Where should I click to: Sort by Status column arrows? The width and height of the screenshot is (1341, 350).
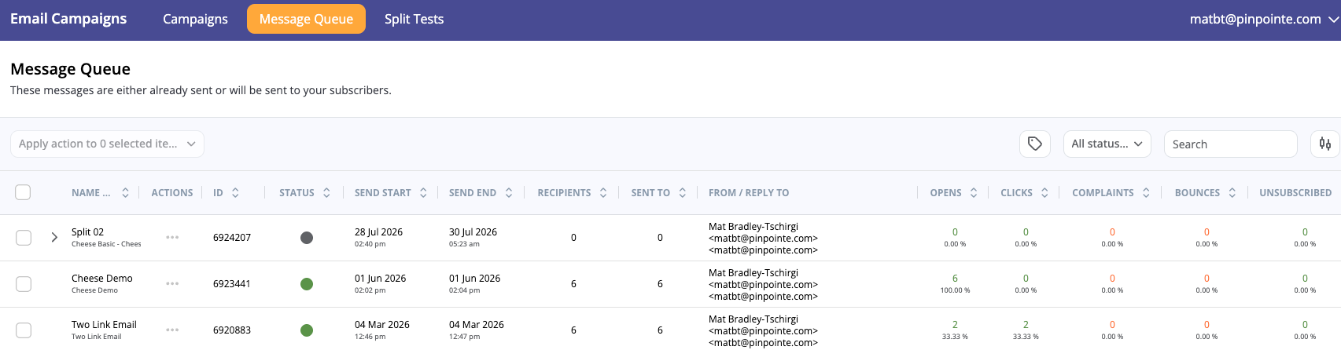326,192
